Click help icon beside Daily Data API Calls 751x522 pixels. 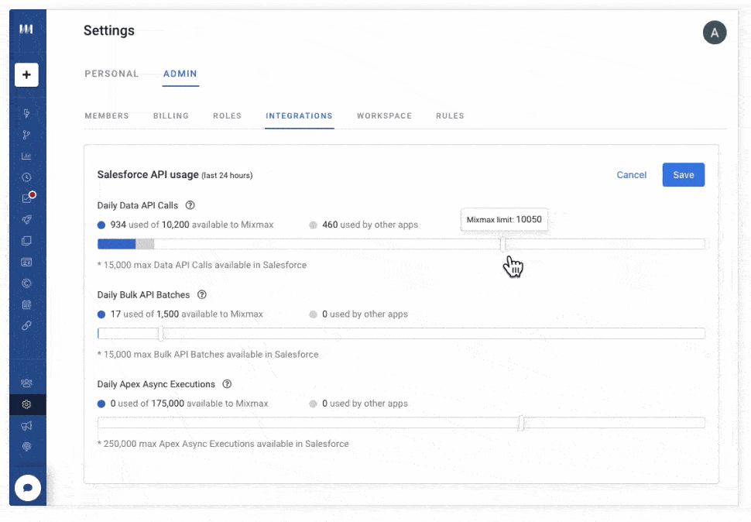[190, 205]
